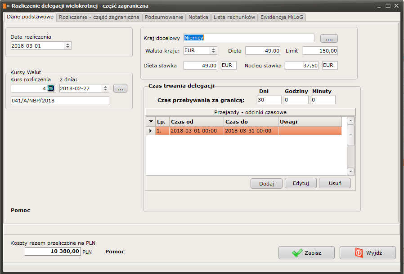Click the Minuty input field
Viewport: 404px width, 274px height.
(323, 100)
